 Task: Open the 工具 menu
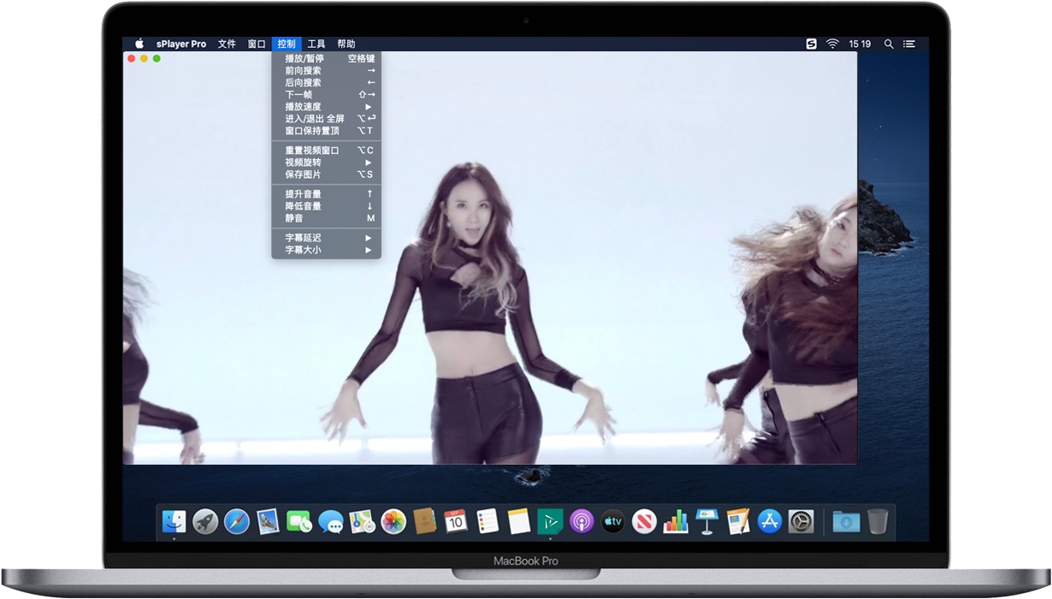316,44
